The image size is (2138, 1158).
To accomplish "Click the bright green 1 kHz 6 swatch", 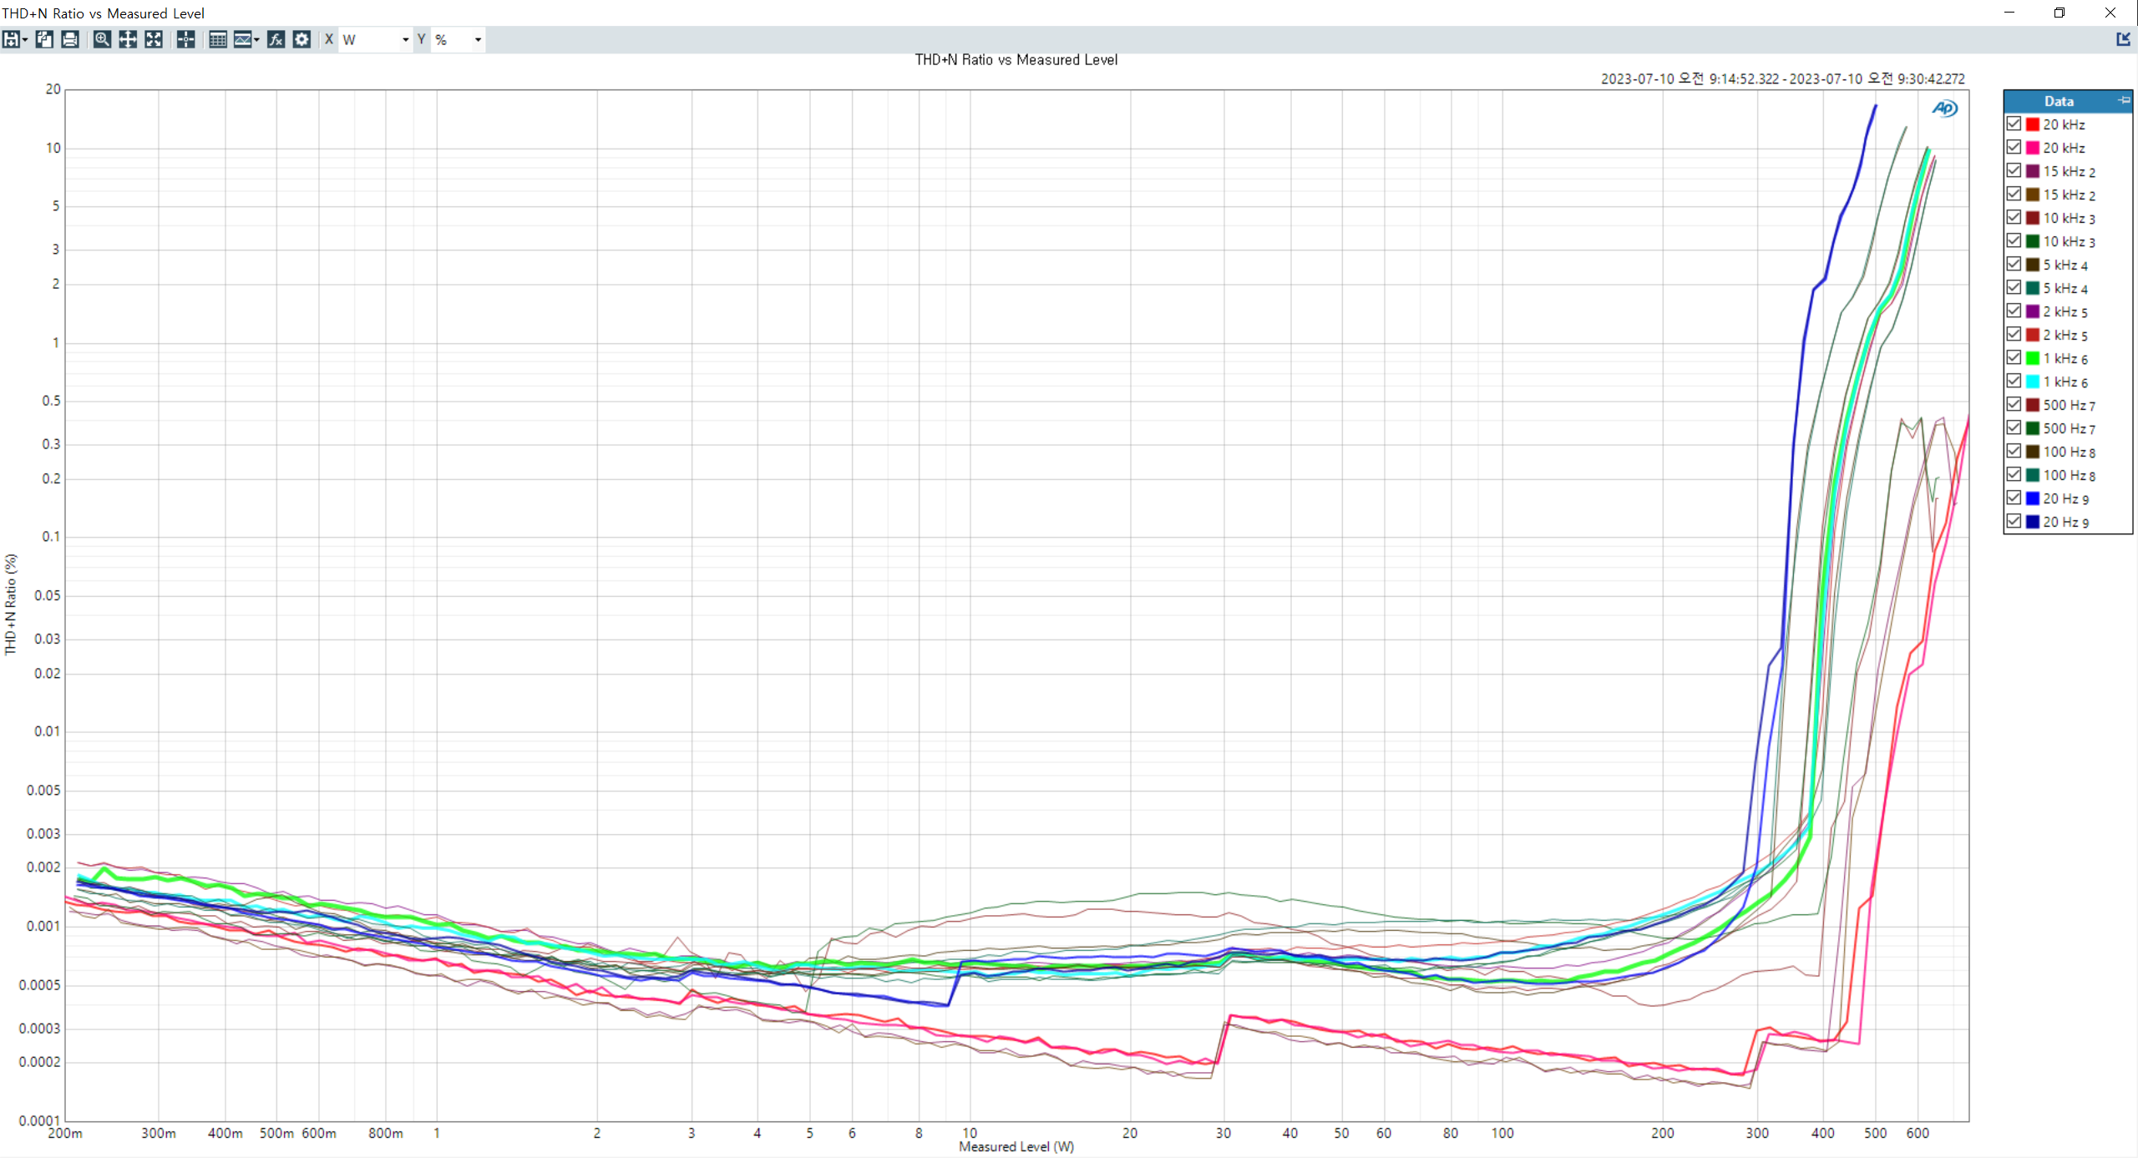I will pyautogui.click(x=2033, y=358).
